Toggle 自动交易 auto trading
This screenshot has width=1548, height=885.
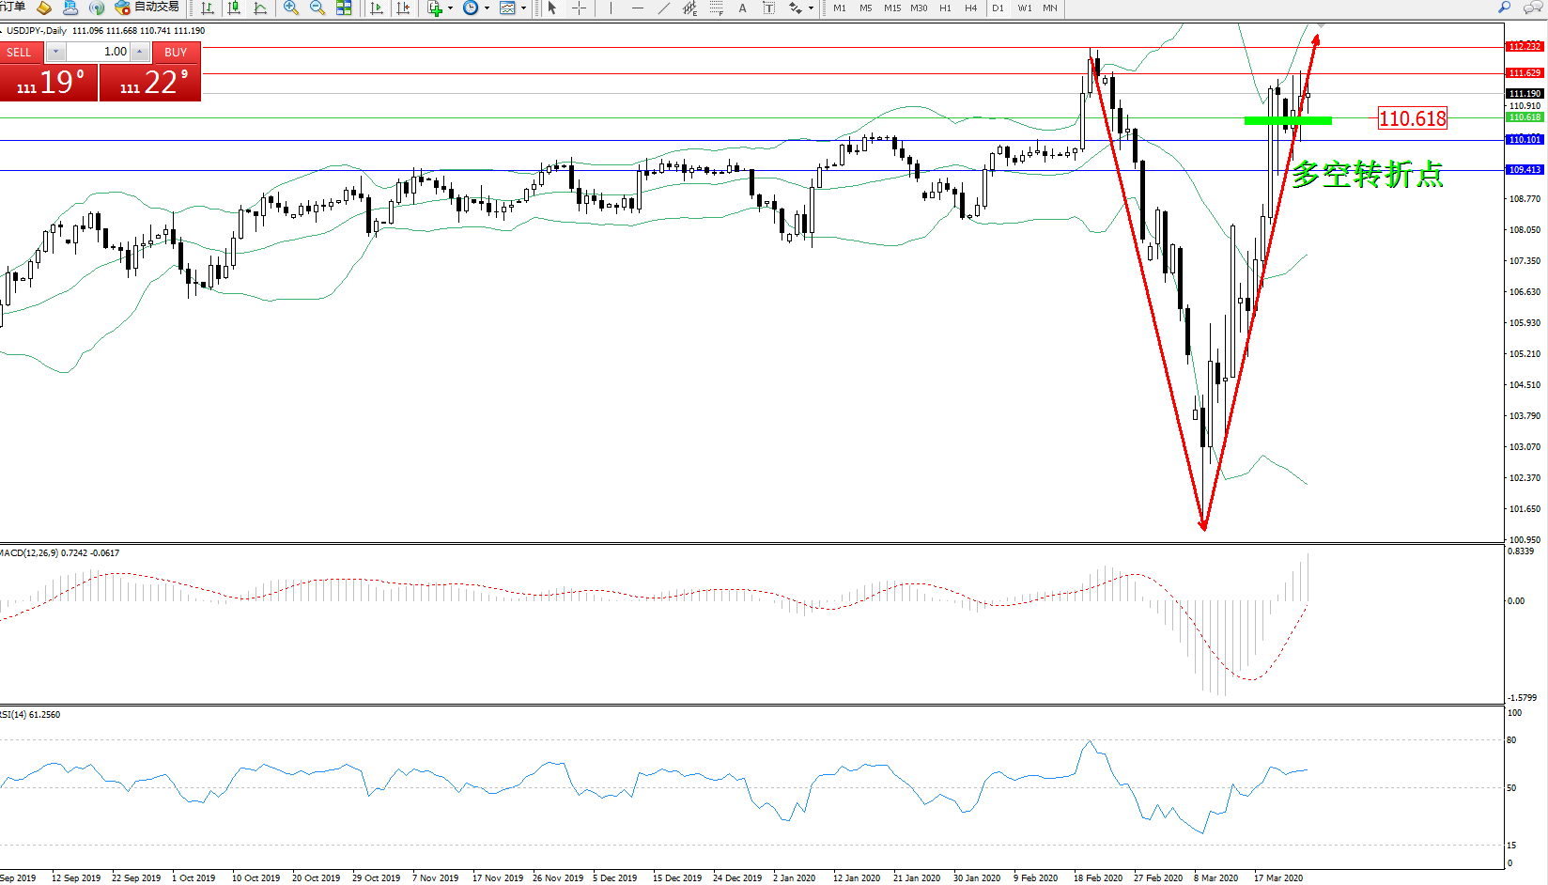[147, 8]
